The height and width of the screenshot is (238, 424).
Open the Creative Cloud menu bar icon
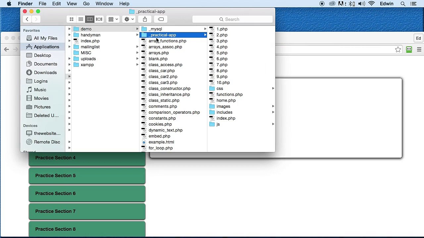[x=332, y=4]
